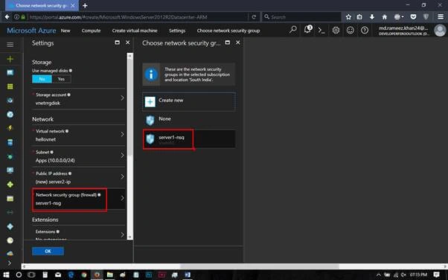
Task: Open the Firefox downloads arrow icon
Action: click(x=371, y=17)
